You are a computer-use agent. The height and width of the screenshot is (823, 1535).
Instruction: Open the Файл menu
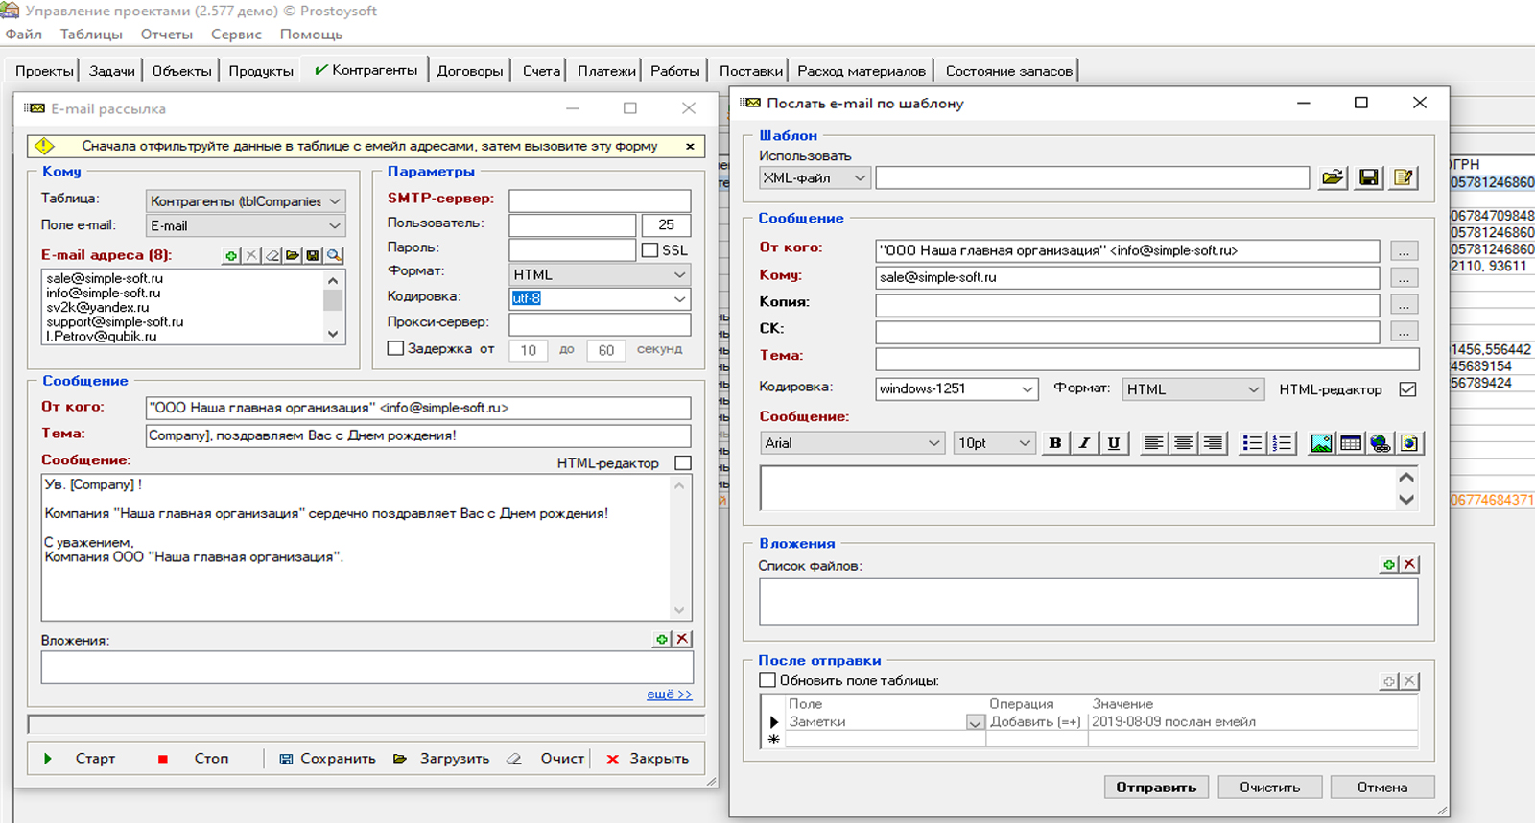tap(24, 35)
